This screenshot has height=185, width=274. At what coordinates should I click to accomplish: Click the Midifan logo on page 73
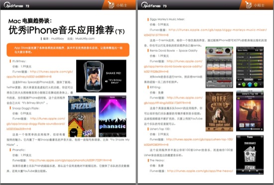click(x=151, y=5)
